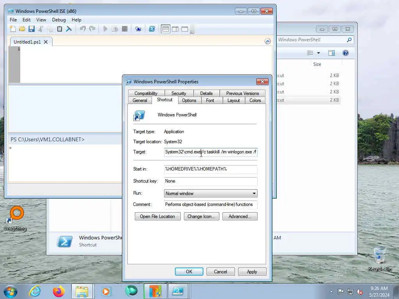The width and height of the screenshot is (399, 299).
Task: Open Windows Media Player from the taskbar
Action: point(106,291)
